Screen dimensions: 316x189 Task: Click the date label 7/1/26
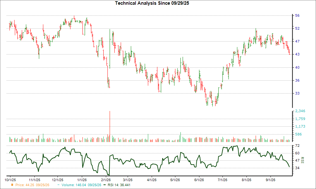click(x=222, y=180)
